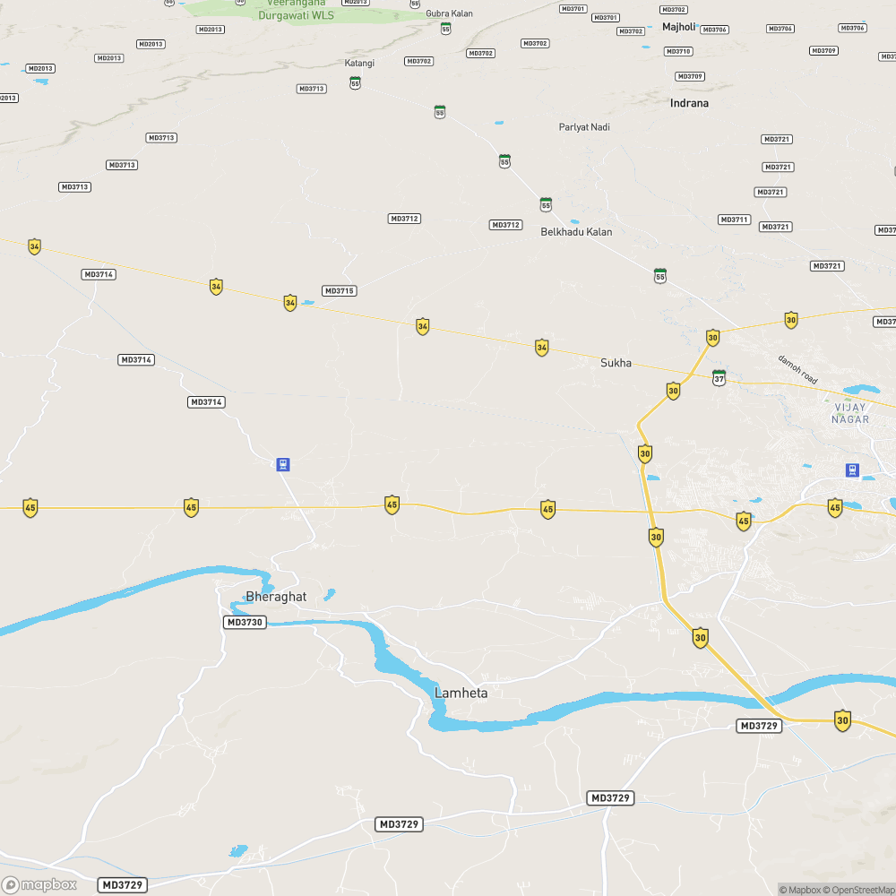
Task: Click the Mapbox logo
Action: pyautogui.click(x=39, y=885)
